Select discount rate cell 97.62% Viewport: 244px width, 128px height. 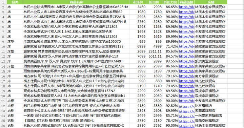[170, 22]
